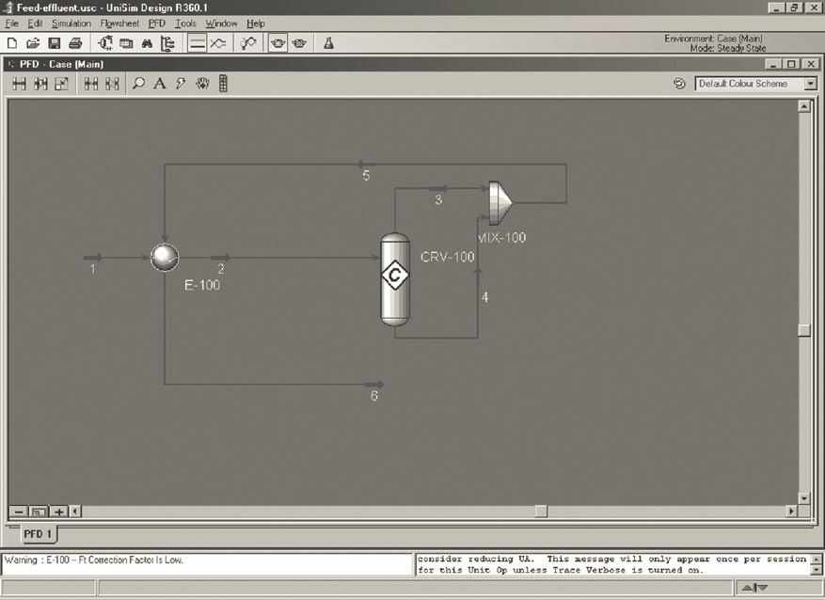Switch to the PFD 1 tab
The image size is (825, 600).
(x=39, y=534)
